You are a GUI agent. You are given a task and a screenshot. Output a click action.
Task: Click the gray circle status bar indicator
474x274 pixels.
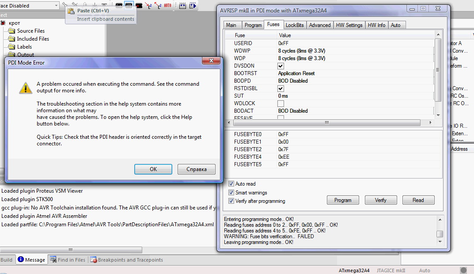tap(463, 270)
